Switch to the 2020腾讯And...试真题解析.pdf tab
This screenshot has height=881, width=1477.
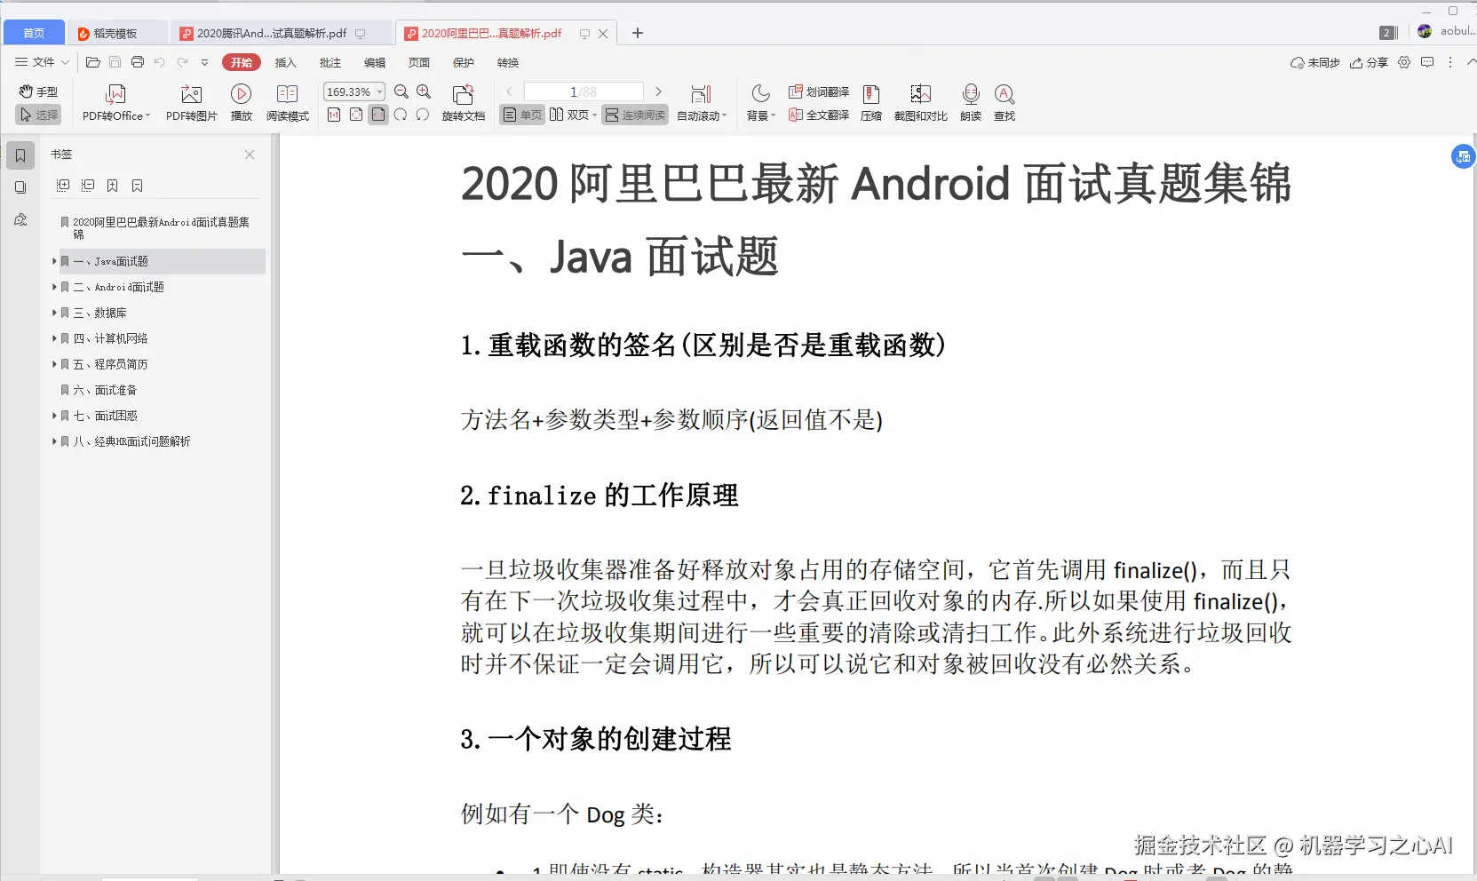(x=281, y=33)
